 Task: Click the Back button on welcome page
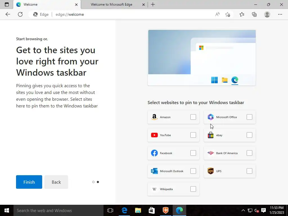56,182
